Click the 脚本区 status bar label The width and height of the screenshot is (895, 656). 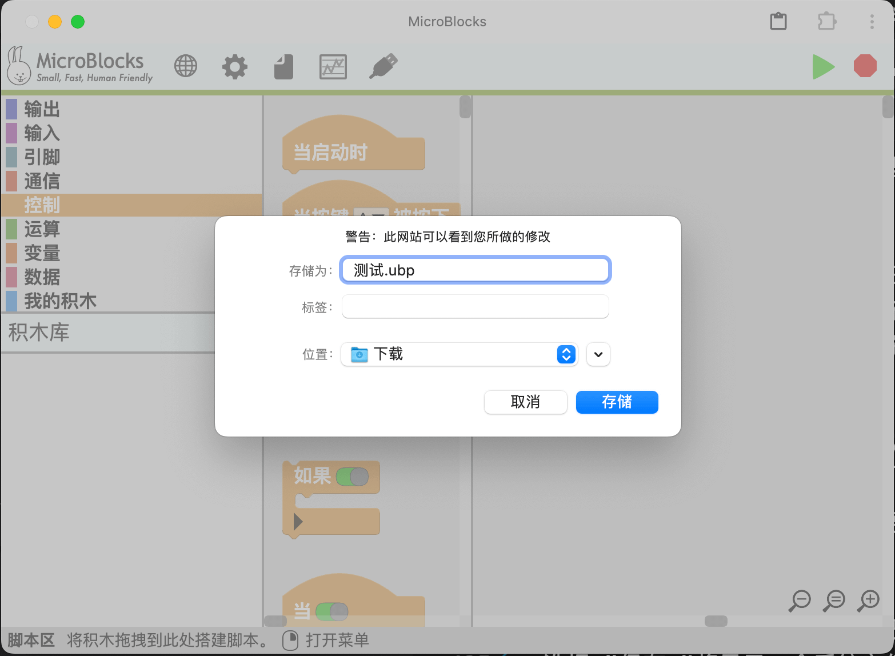click(31, 640)
